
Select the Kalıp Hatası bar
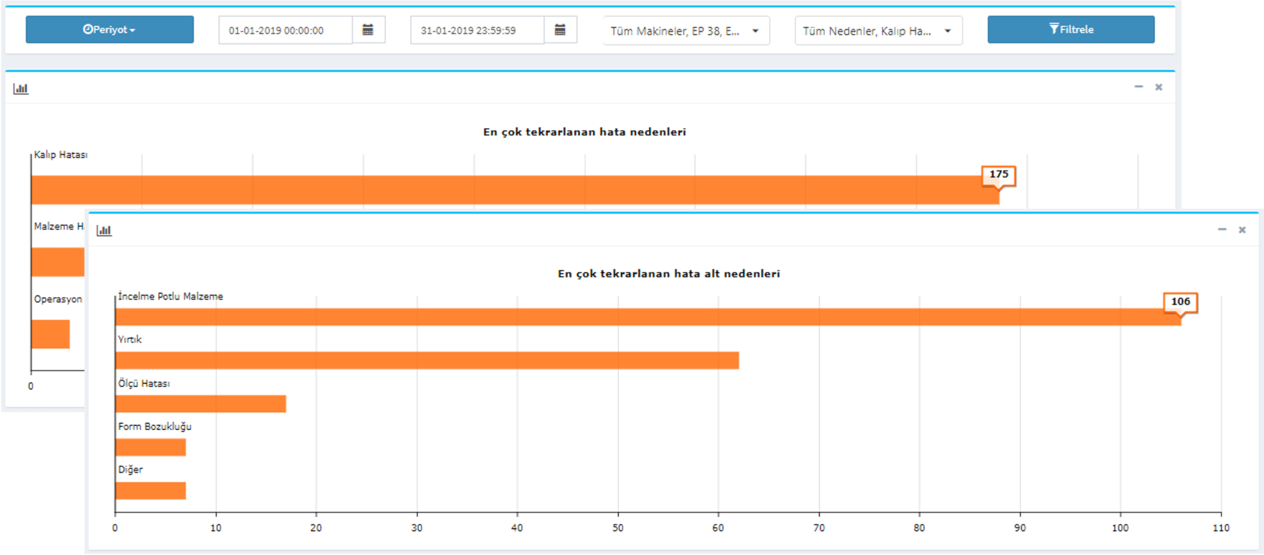tap(515, 190)
